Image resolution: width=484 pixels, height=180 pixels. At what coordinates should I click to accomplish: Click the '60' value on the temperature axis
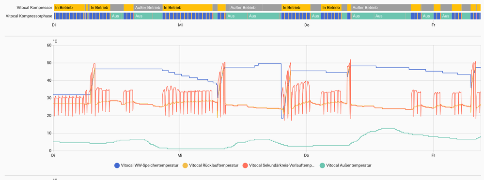point(49,45)
